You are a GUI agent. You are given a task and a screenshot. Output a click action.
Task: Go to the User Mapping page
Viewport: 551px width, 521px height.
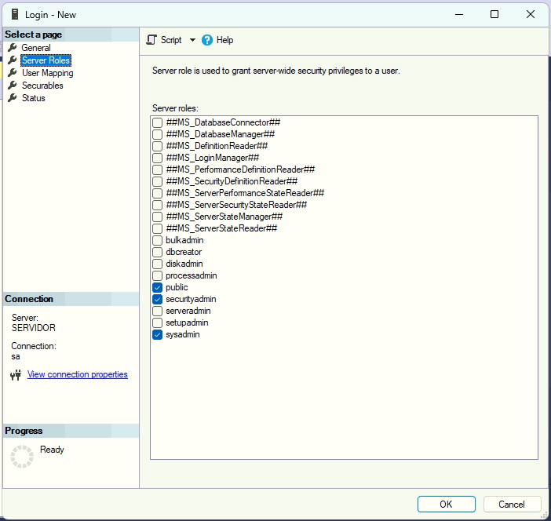pyautogui.click(x=47, y=73)
